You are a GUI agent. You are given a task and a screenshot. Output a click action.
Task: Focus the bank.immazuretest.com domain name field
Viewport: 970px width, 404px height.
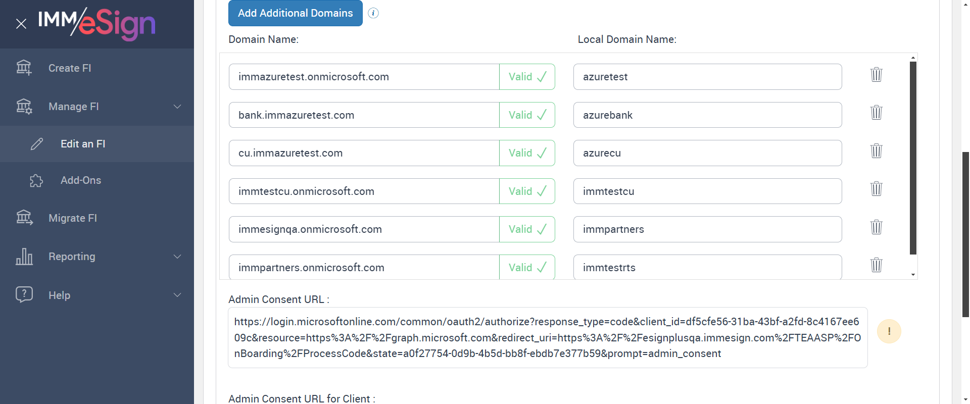(364, 115)
